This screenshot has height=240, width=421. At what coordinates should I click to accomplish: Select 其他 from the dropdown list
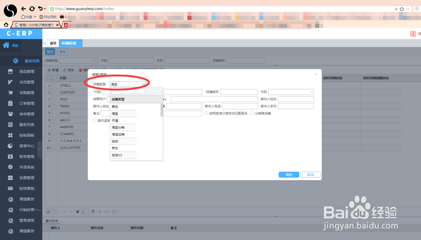123,107
